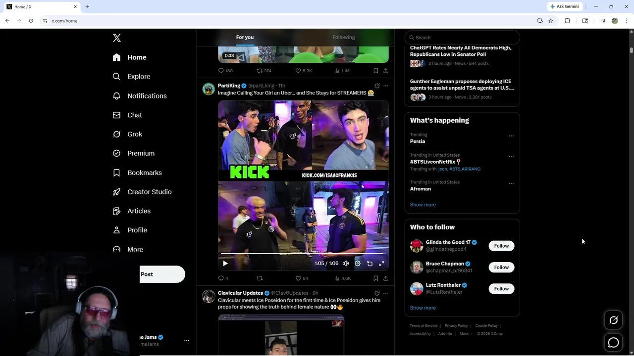Screen dimensions: 634x356
Task: Open a new browser tab
Action: 87,6
